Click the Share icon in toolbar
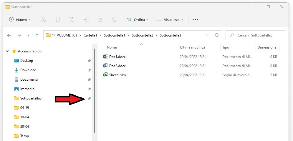 [100, 19]
